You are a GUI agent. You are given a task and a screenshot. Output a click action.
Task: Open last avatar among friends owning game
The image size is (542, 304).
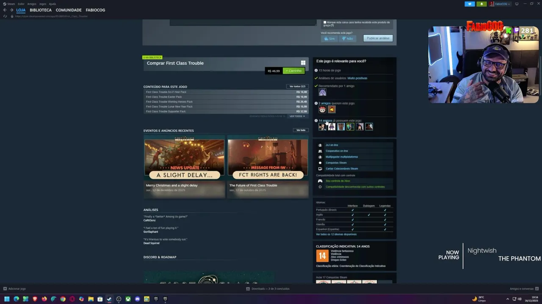369,127
